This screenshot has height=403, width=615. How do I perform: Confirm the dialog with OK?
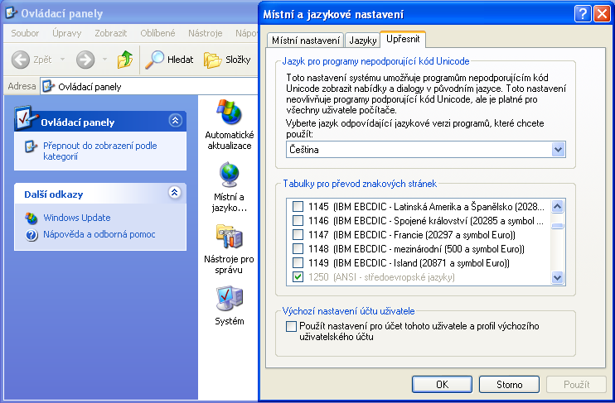tap(442, 385)
